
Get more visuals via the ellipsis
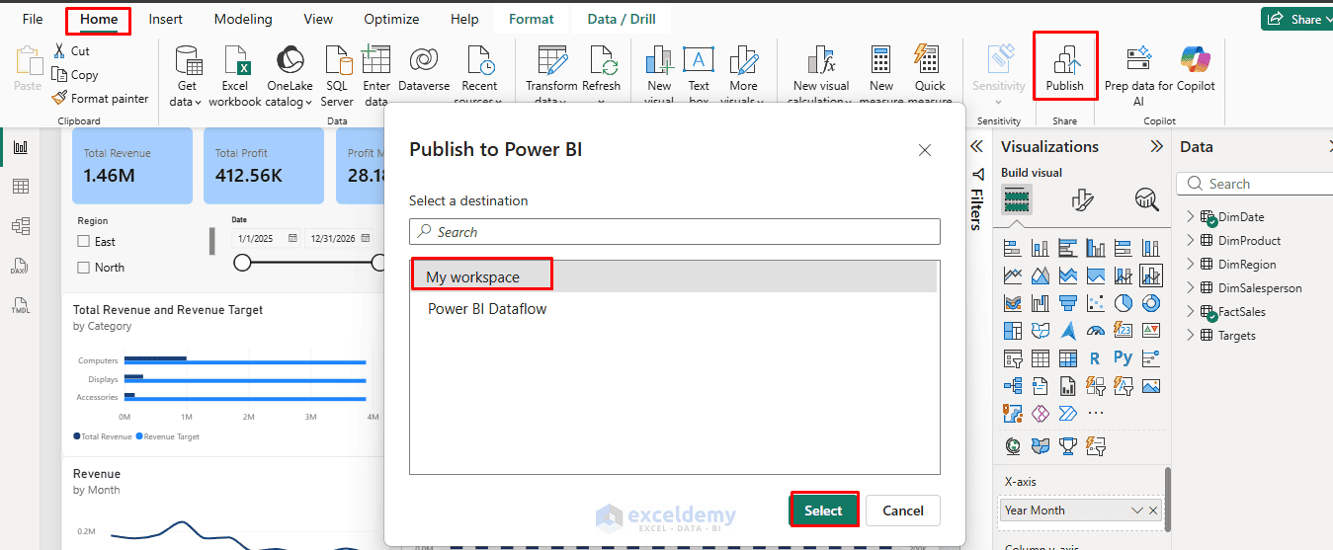[x=1095, y=413]
